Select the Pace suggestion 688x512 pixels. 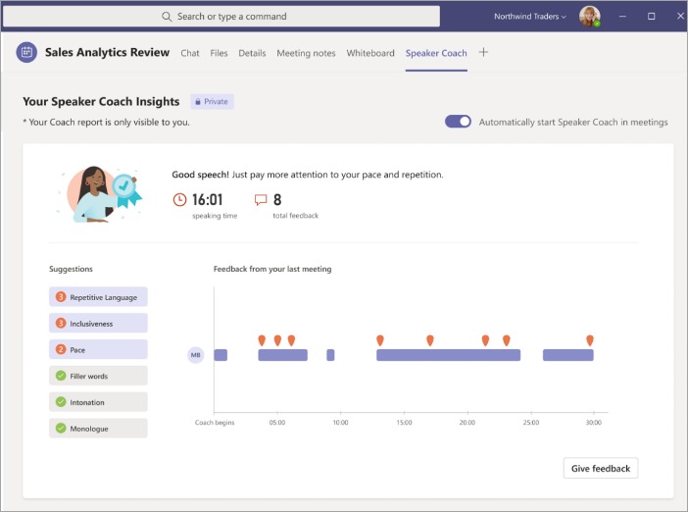pos(98,349)
